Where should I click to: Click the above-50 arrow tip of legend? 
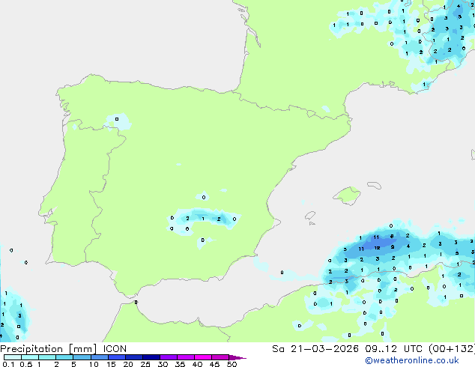(237, 357)
